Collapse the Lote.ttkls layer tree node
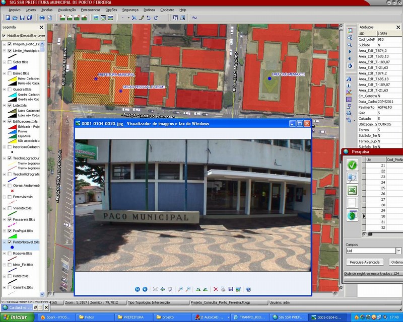403x322 pixels. 4,106
